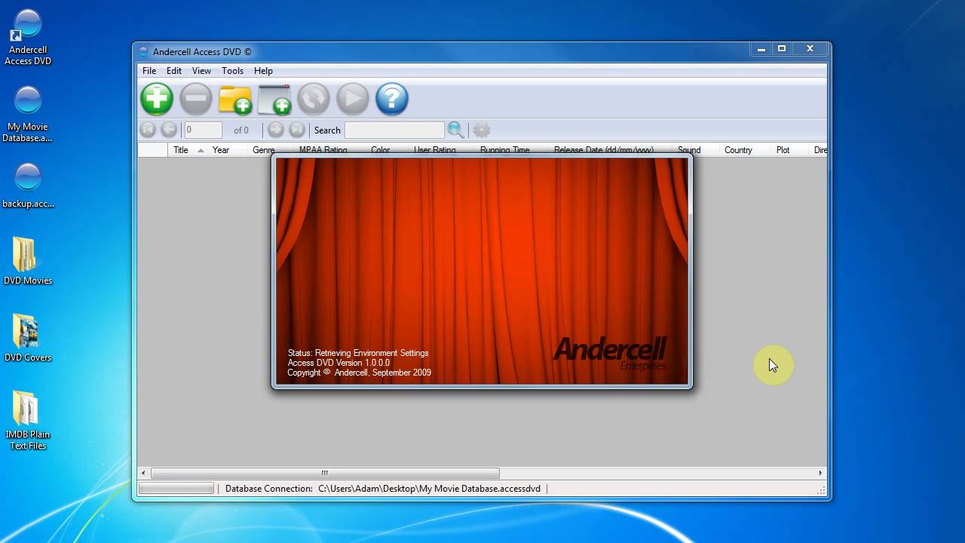Go to first record navigation button
Screen dimensions: 965x543
148,130
